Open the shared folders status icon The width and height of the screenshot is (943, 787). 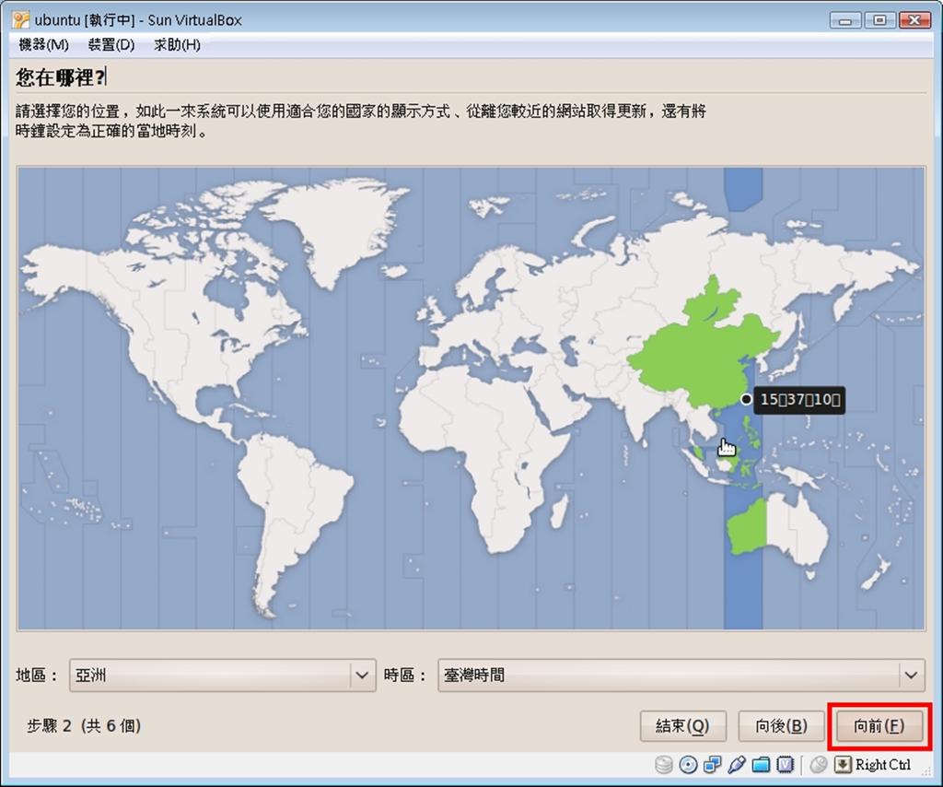[762, 765]
